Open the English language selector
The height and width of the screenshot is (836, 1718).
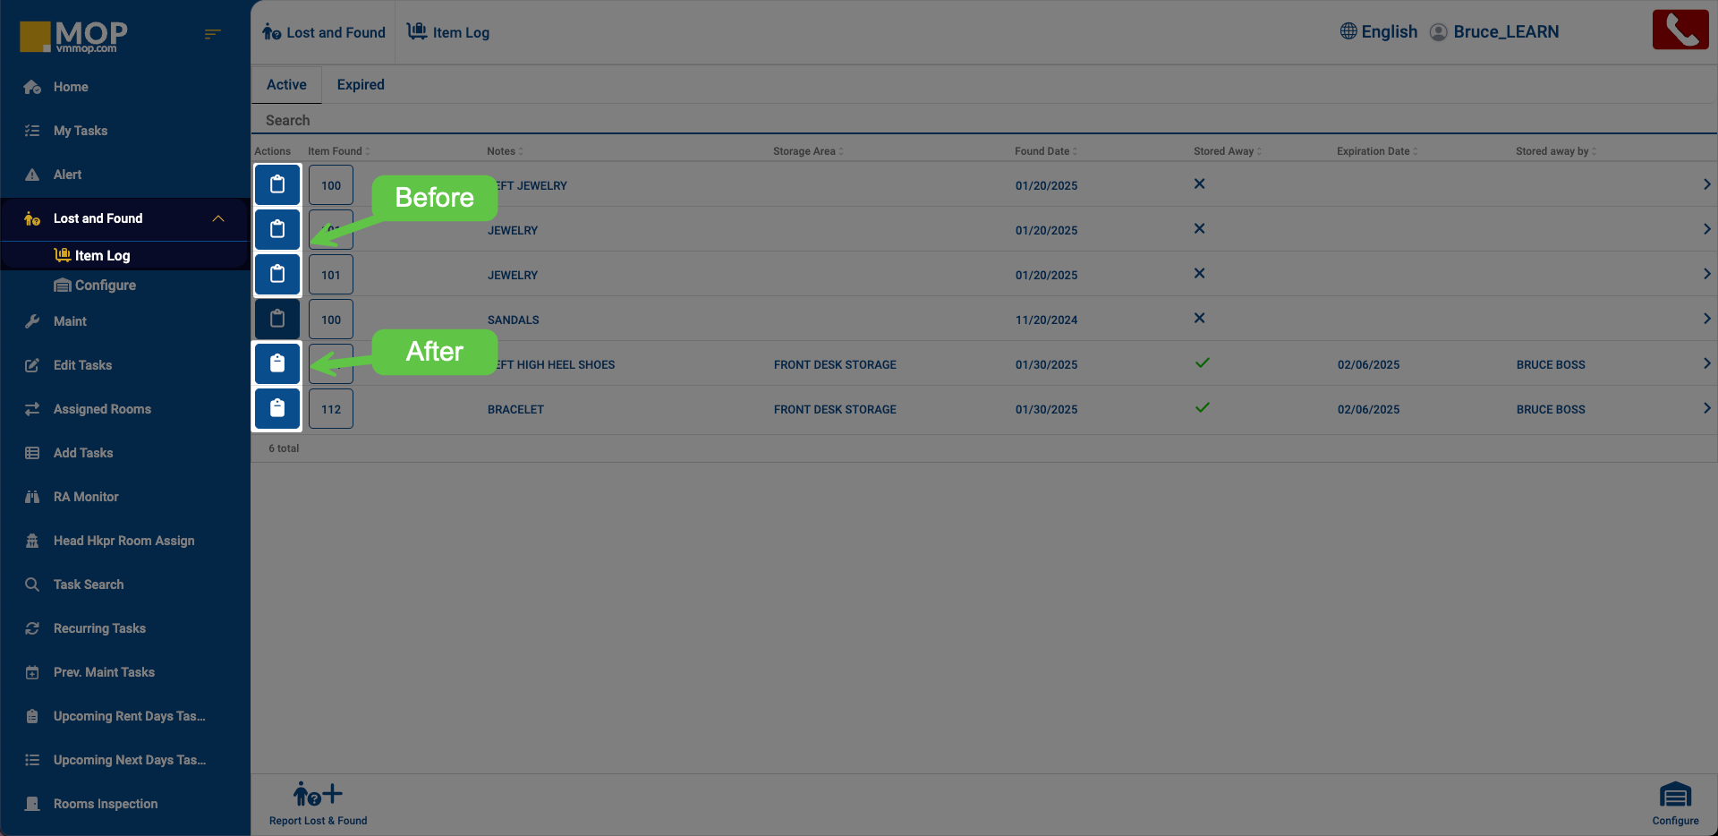pyautogui.click(x=1378, y=32)
